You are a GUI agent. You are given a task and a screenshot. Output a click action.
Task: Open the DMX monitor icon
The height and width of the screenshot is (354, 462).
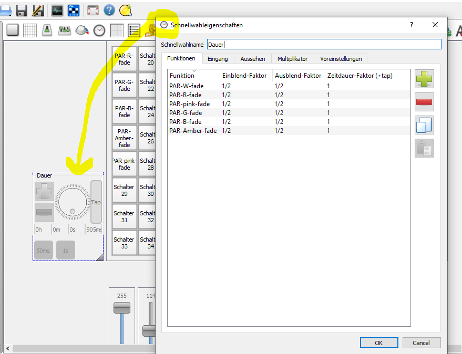coord(57,10)
